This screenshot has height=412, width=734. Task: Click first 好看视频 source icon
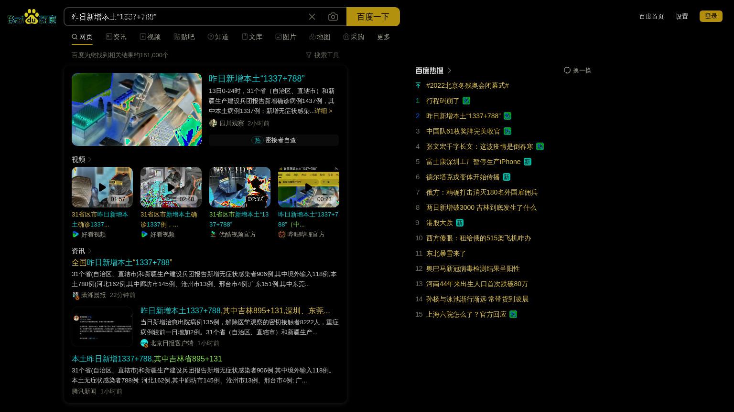tap(76, 234)
